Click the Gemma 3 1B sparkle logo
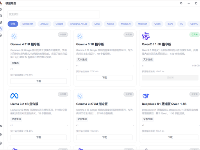This screenshot has width=200, height=150. coord(80,36)
